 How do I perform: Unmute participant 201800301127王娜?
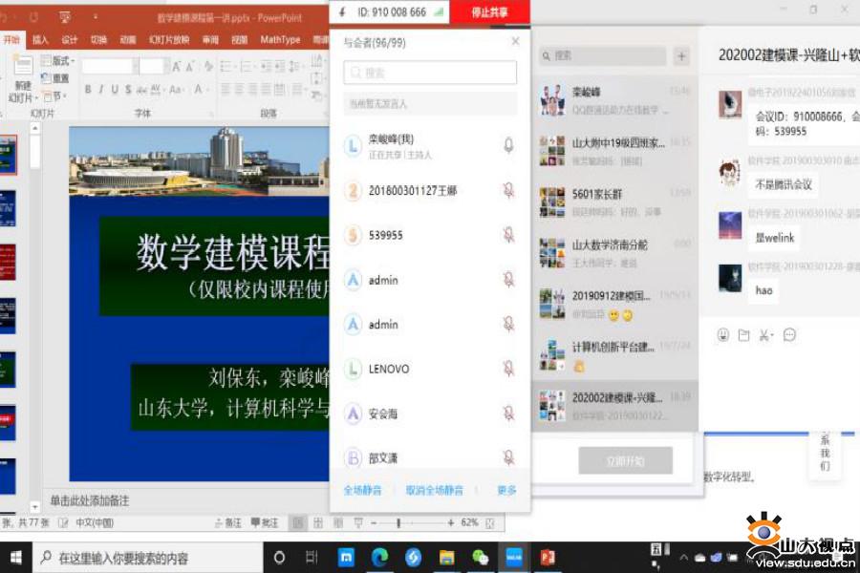pyautogui.click(x=508, y=190)
